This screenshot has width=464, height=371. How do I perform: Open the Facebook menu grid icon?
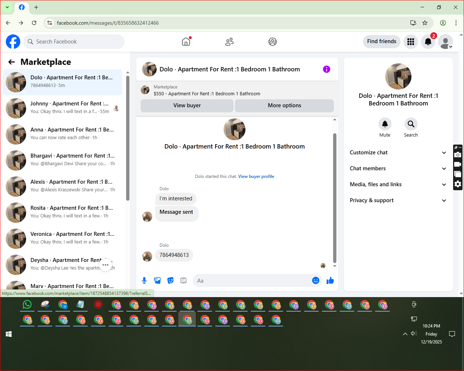[411, 42]
